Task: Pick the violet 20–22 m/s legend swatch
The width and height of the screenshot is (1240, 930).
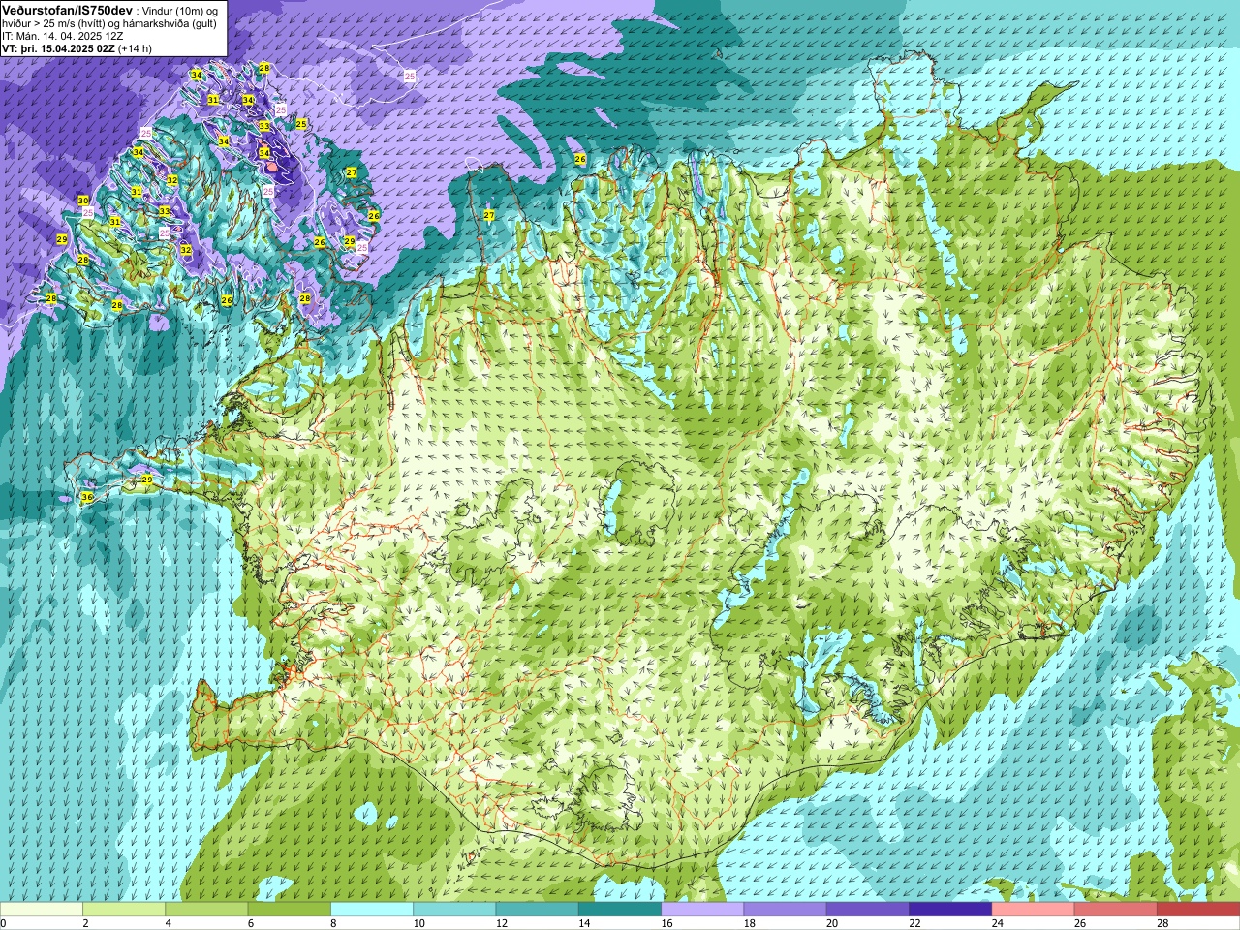Action: pos(868,910)
